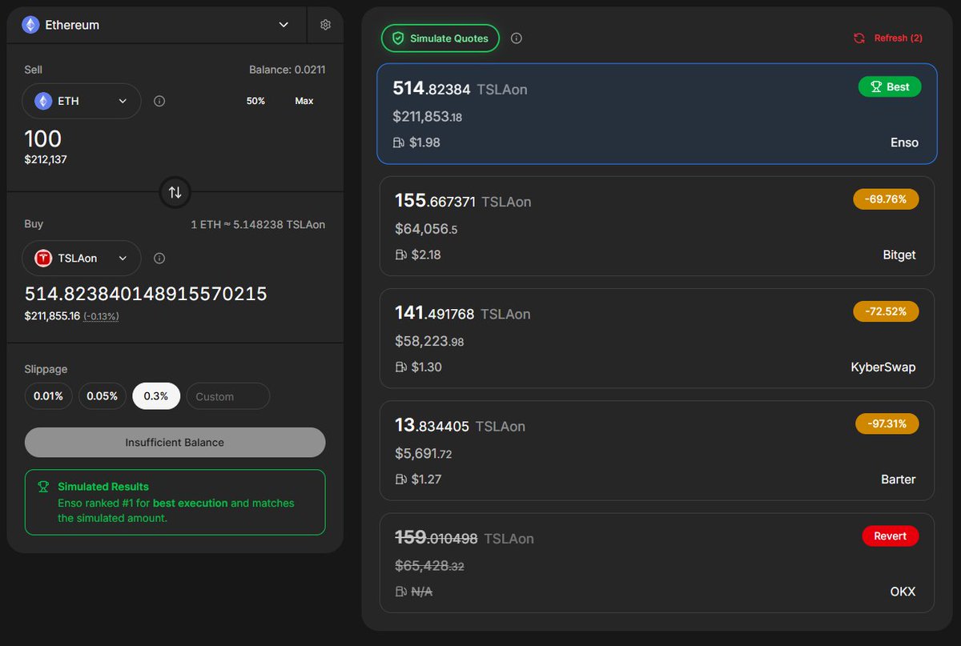Click the sell amount 100 field

pyautogui.click(x=43, y=138)
